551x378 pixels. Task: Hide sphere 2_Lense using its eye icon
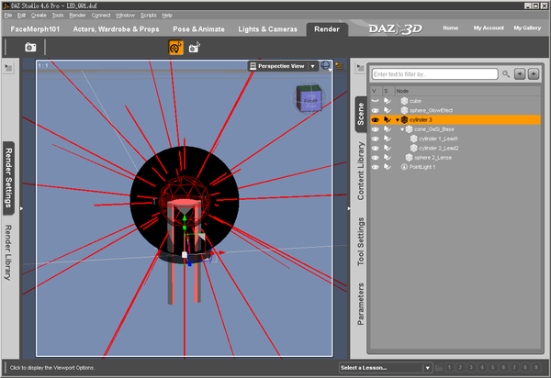[x=376, y=158]
